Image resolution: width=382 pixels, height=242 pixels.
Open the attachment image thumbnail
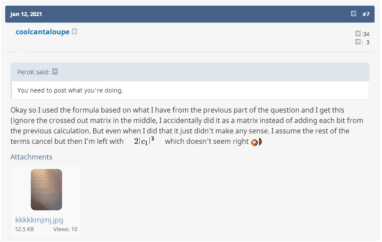point(46,189)
